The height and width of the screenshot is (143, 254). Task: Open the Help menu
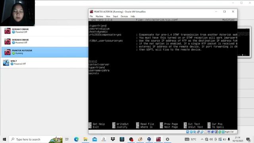pyautogui.click(x=133, y=16)
